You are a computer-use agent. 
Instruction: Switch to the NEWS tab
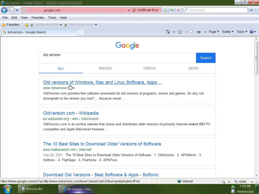point(193,68)
